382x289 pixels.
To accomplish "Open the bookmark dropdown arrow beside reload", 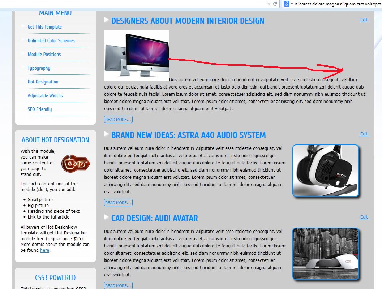I will point(269,4).
